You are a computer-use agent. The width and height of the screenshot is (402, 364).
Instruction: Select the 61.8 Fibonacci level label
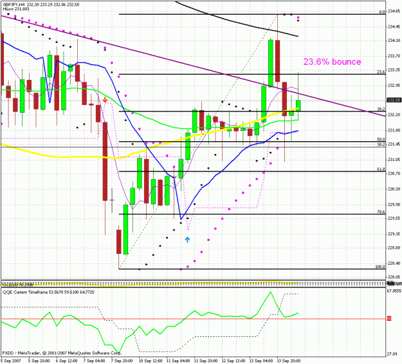(381, 169)
